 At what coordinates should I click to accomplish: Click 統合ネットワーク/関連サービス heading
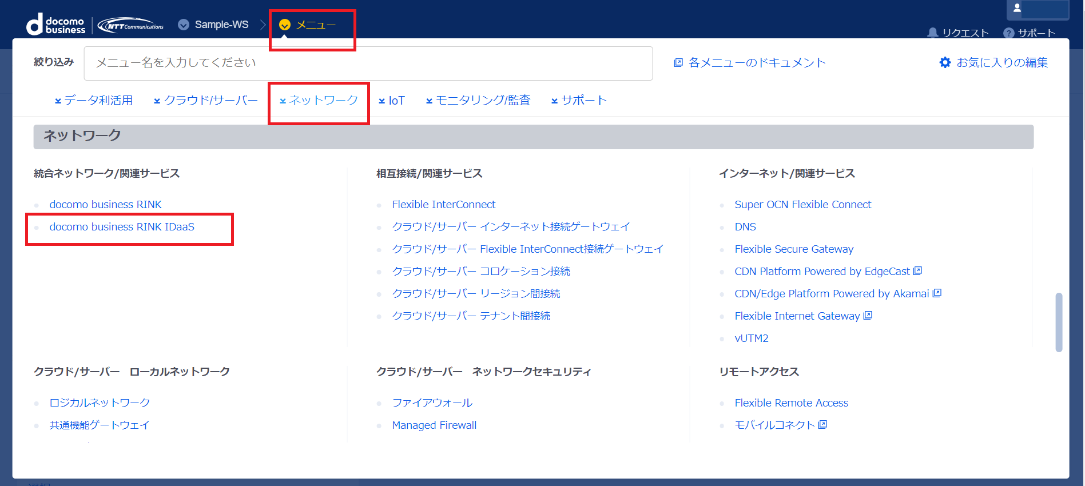click(x=107, y=173)
